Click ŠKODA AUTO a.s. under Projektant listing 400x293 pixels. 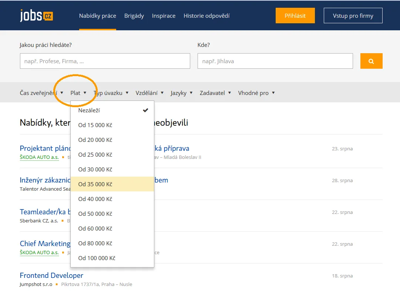click(x=39, y=157)
